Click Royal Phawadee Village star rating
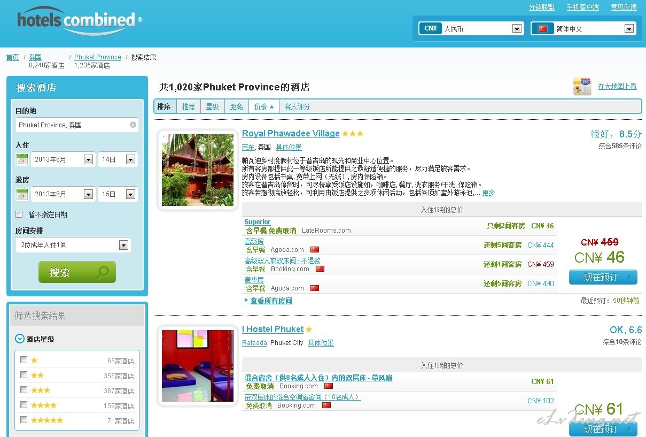Image resolution: width=646 pixels, height=437 pixels. 353,134
